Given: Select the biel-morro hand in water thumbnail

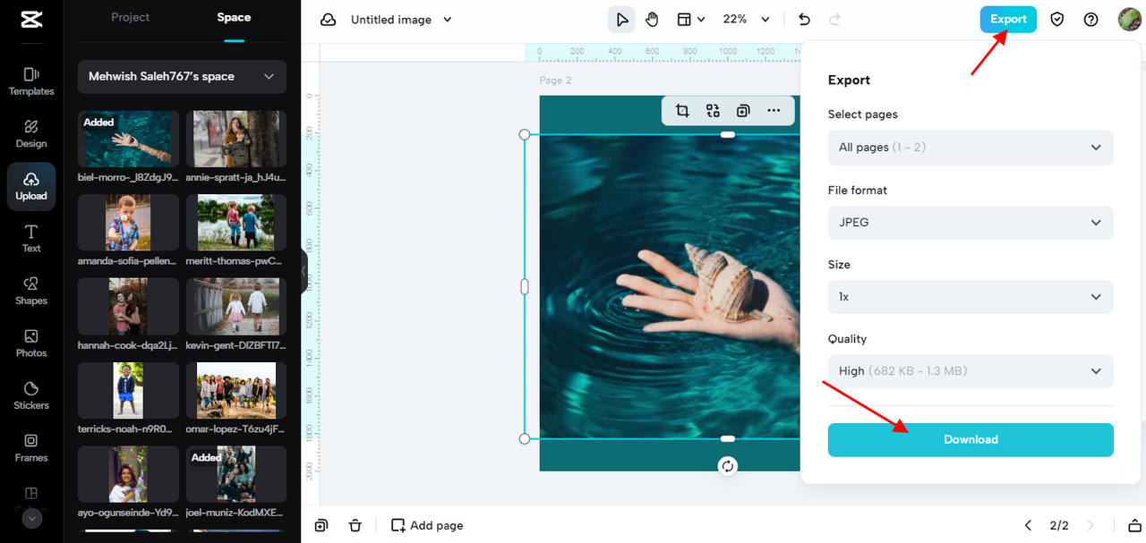Looking at the screenshot, I should tap(128, 139).
